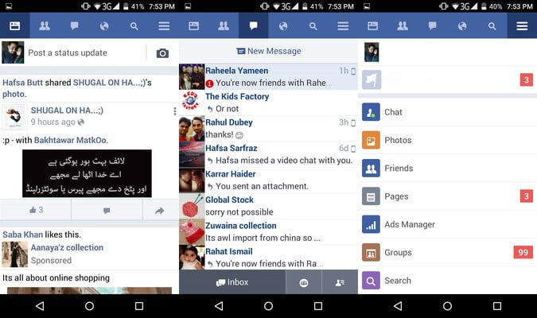Tap Android recent apps button under right screen
Viewport: 537px width, 318px height.
(497, 306)
